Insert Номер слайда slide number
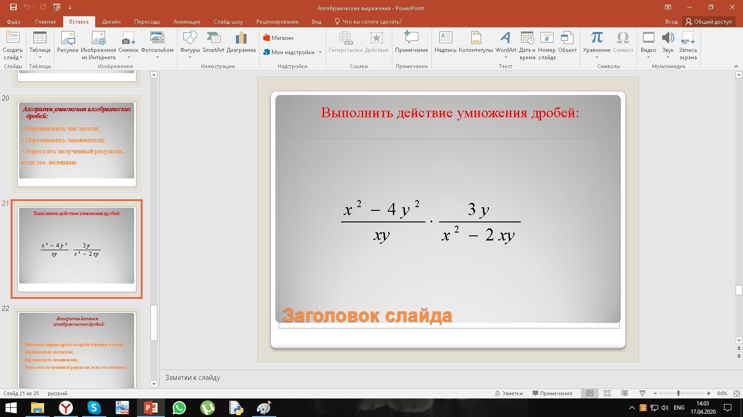 click(x=547, y=45)
